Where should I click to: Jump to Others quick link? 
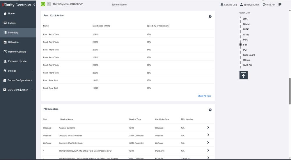point(247,60)
